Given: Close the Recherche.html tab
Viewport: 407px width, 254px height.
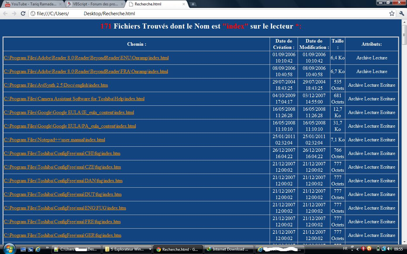Looking at the screenshot, I should coord(184,4).
